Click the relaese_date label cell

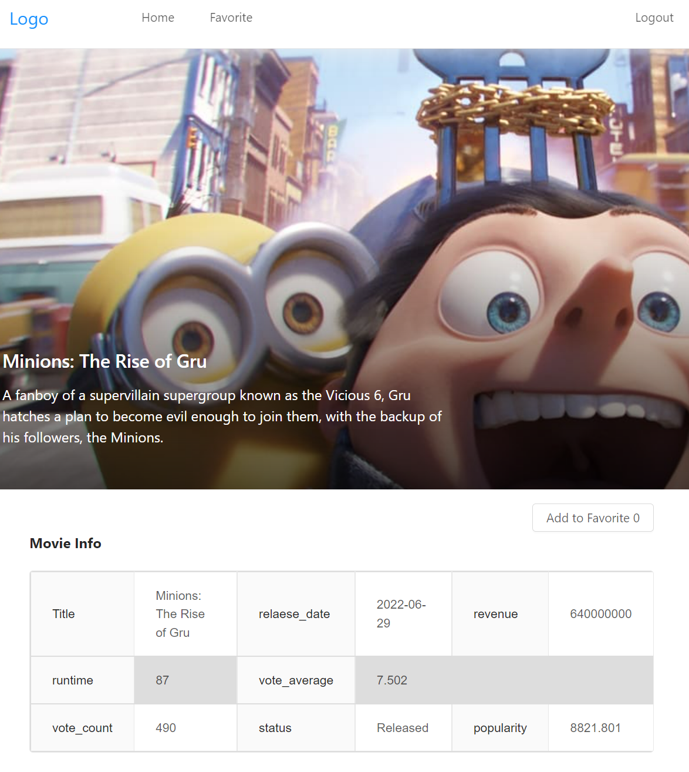(x=296, y=614)
